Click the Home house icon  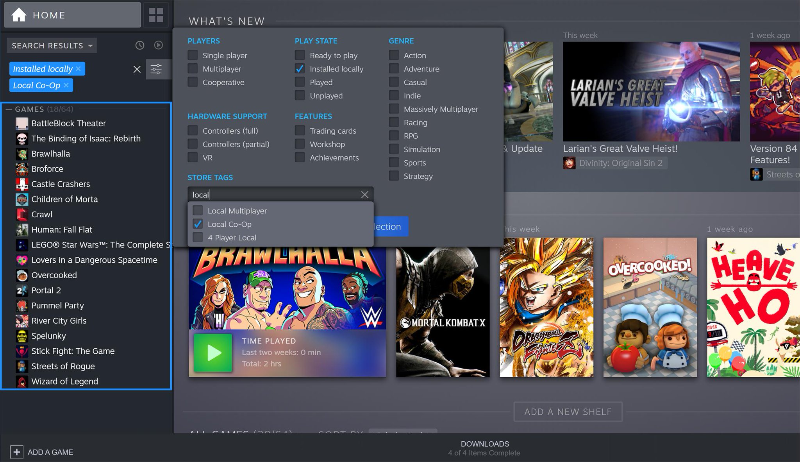(x=19, y=15)
